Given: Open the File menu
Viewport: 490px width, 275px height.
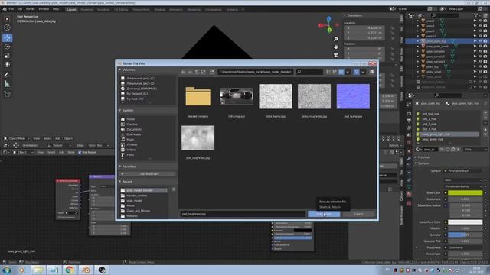Looking at the screenshot, I should click(11, 9).
